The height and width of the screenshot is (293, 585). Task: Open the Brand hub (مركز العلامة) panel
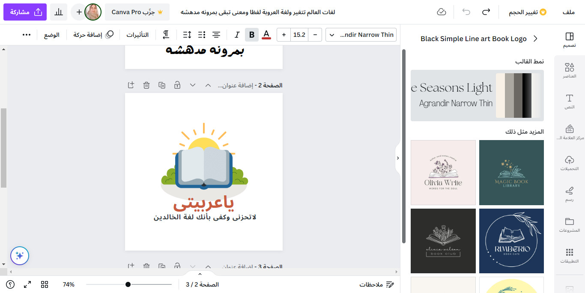[569, 132]
